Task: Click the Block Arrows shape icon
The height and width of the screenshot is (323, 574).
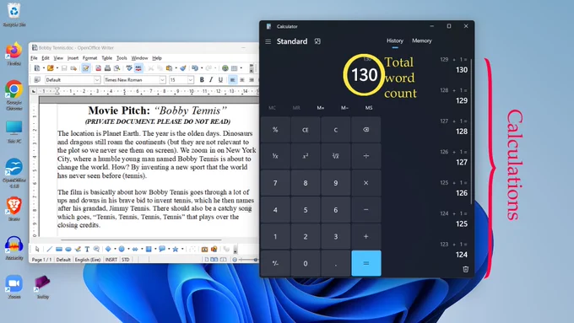Action: tap(135, 249)
